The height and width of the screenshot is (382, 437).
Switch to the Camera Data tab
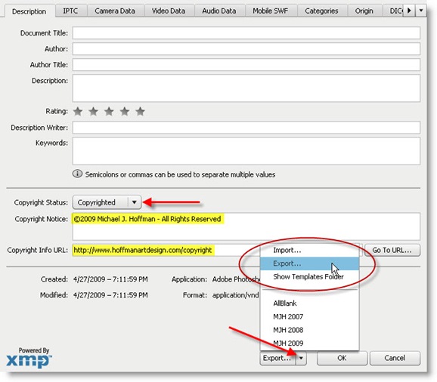click(115, 11)
